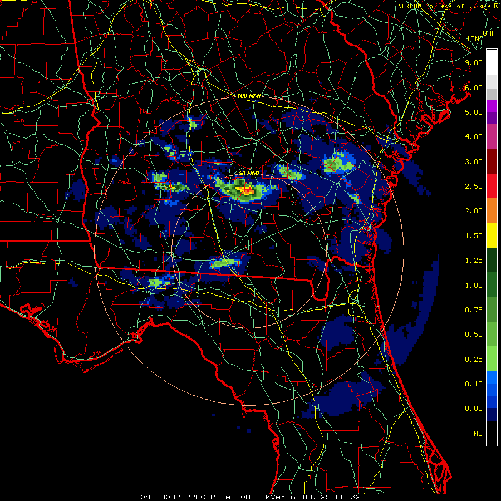Screen dimensions: 501x501
Task: Click the ND legend label
Action: 478,434
